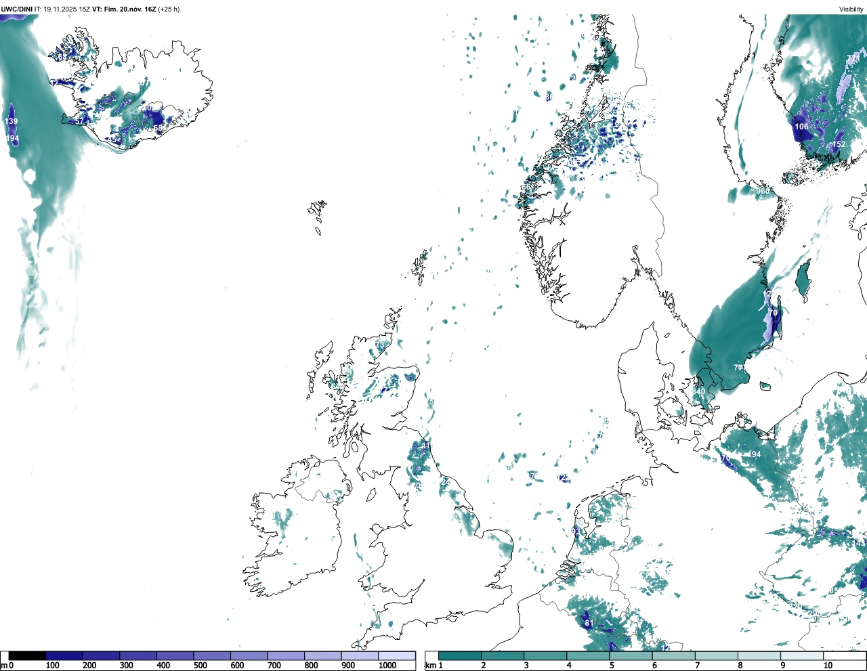Click the "81" value over Belgium area
Image resolution: width=867 pixels, height=671 pixels.
click(589, 623)
